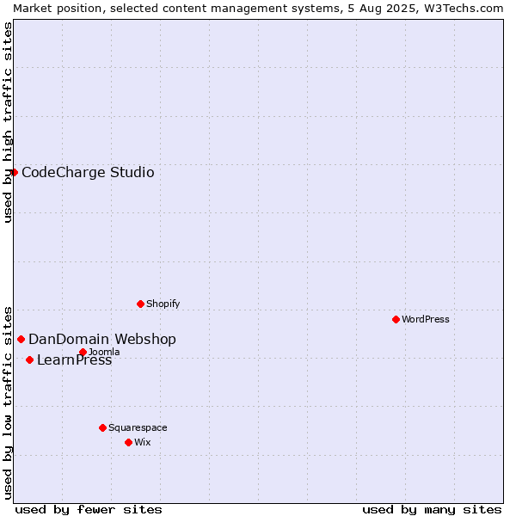Screen dimensions: 516x516
Task: Select the 'Shopify' label
Action: coord(163,304)
